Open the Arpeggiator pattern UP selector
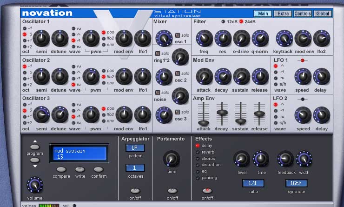344x207 pixels. (135, 148)
